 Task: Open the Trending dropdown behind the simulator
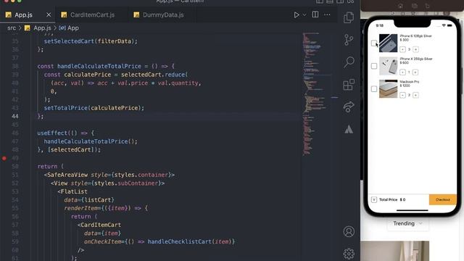[407, 224]
